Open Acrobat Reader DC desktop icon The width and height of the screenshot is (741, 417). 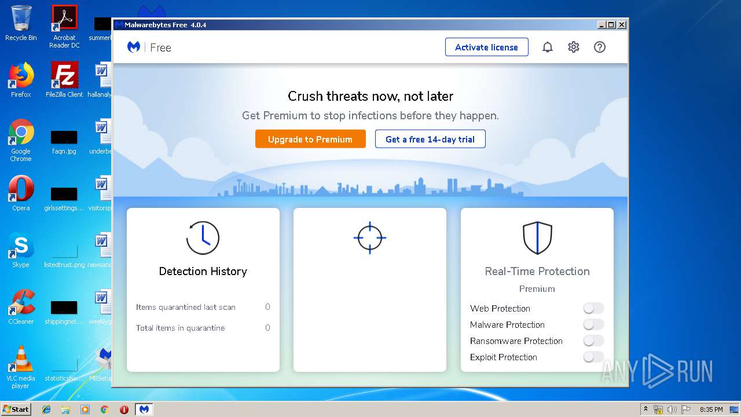pyautogui.click(x=64, y=27)
